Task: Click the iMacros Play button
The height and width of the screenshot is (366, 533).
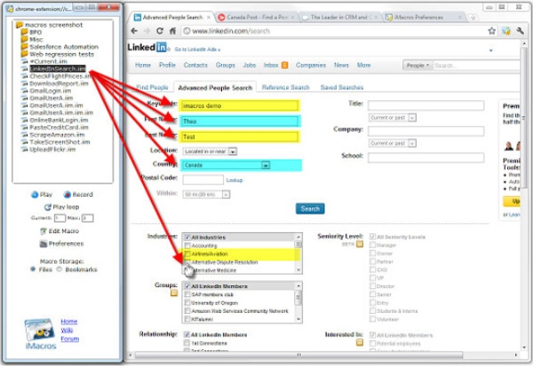Action: 44,194
